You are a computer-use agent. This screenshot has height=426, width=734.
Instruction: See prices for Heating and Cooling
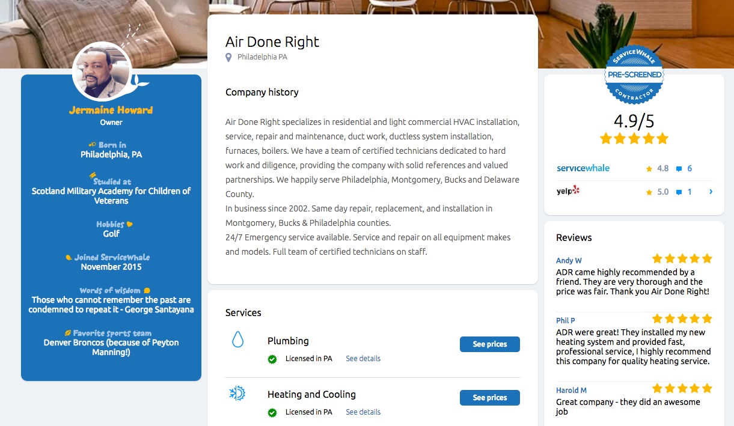click(489, 398)
